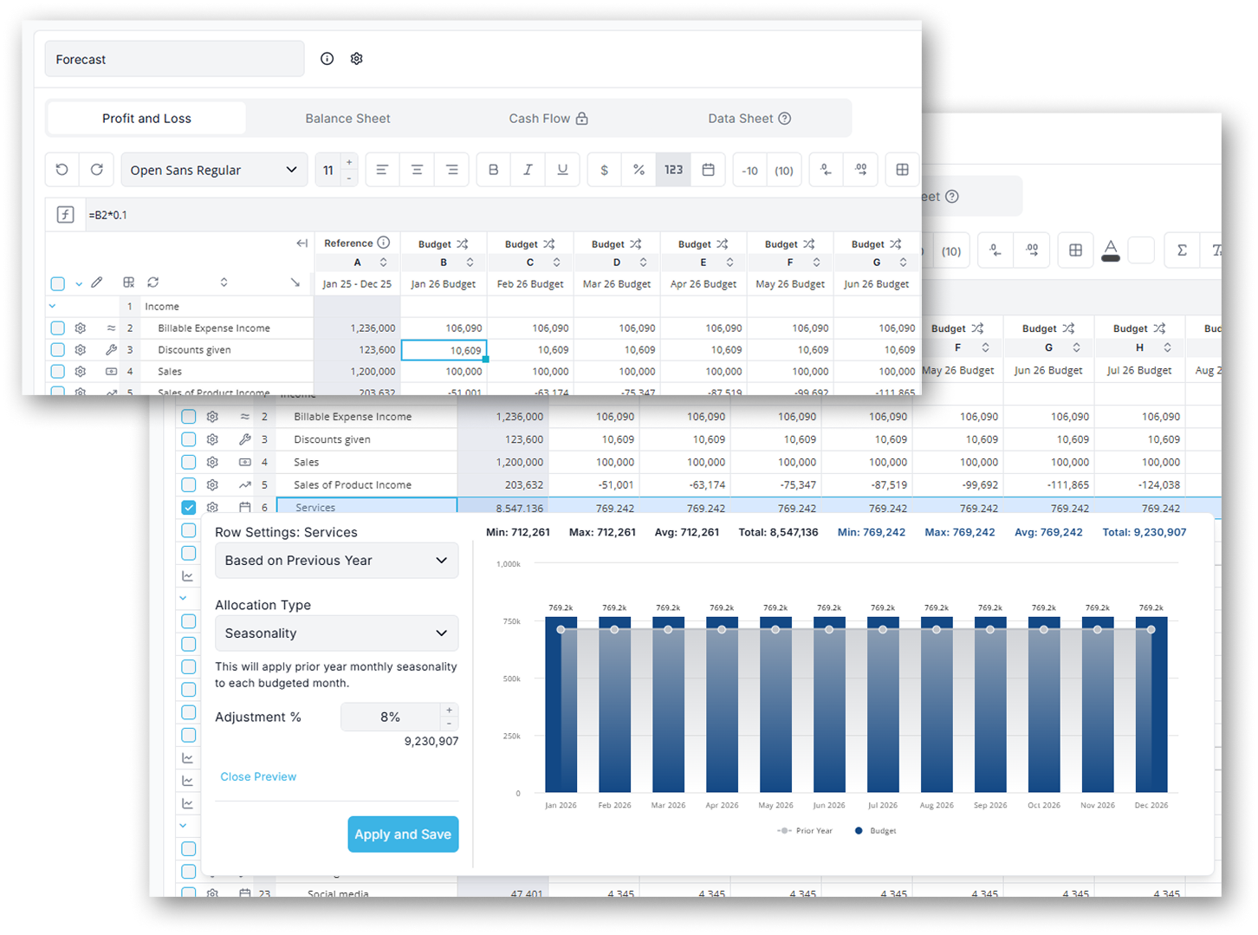Click the Close Preview link
The height and width of the screenshot is (935, 1258).
[x=258, y=776]
